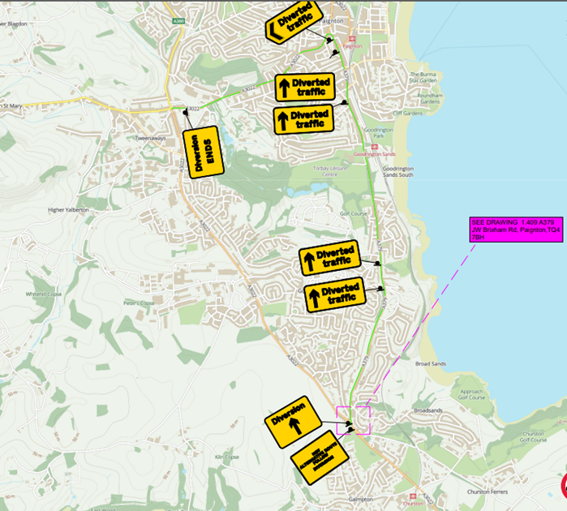The height and width of the screenshot is (511, 567).
Task: Click the Higher Yalberton place label
Action: coord(68,210)
